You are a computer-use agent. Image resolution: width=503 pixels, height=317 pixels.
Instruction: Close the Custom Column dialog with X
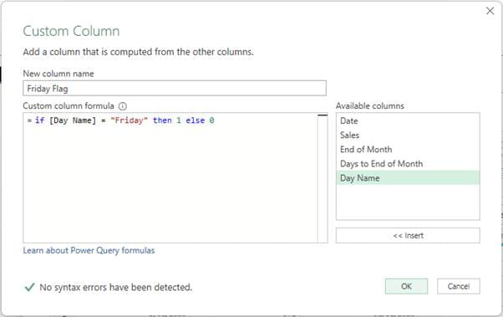(490, 11)
